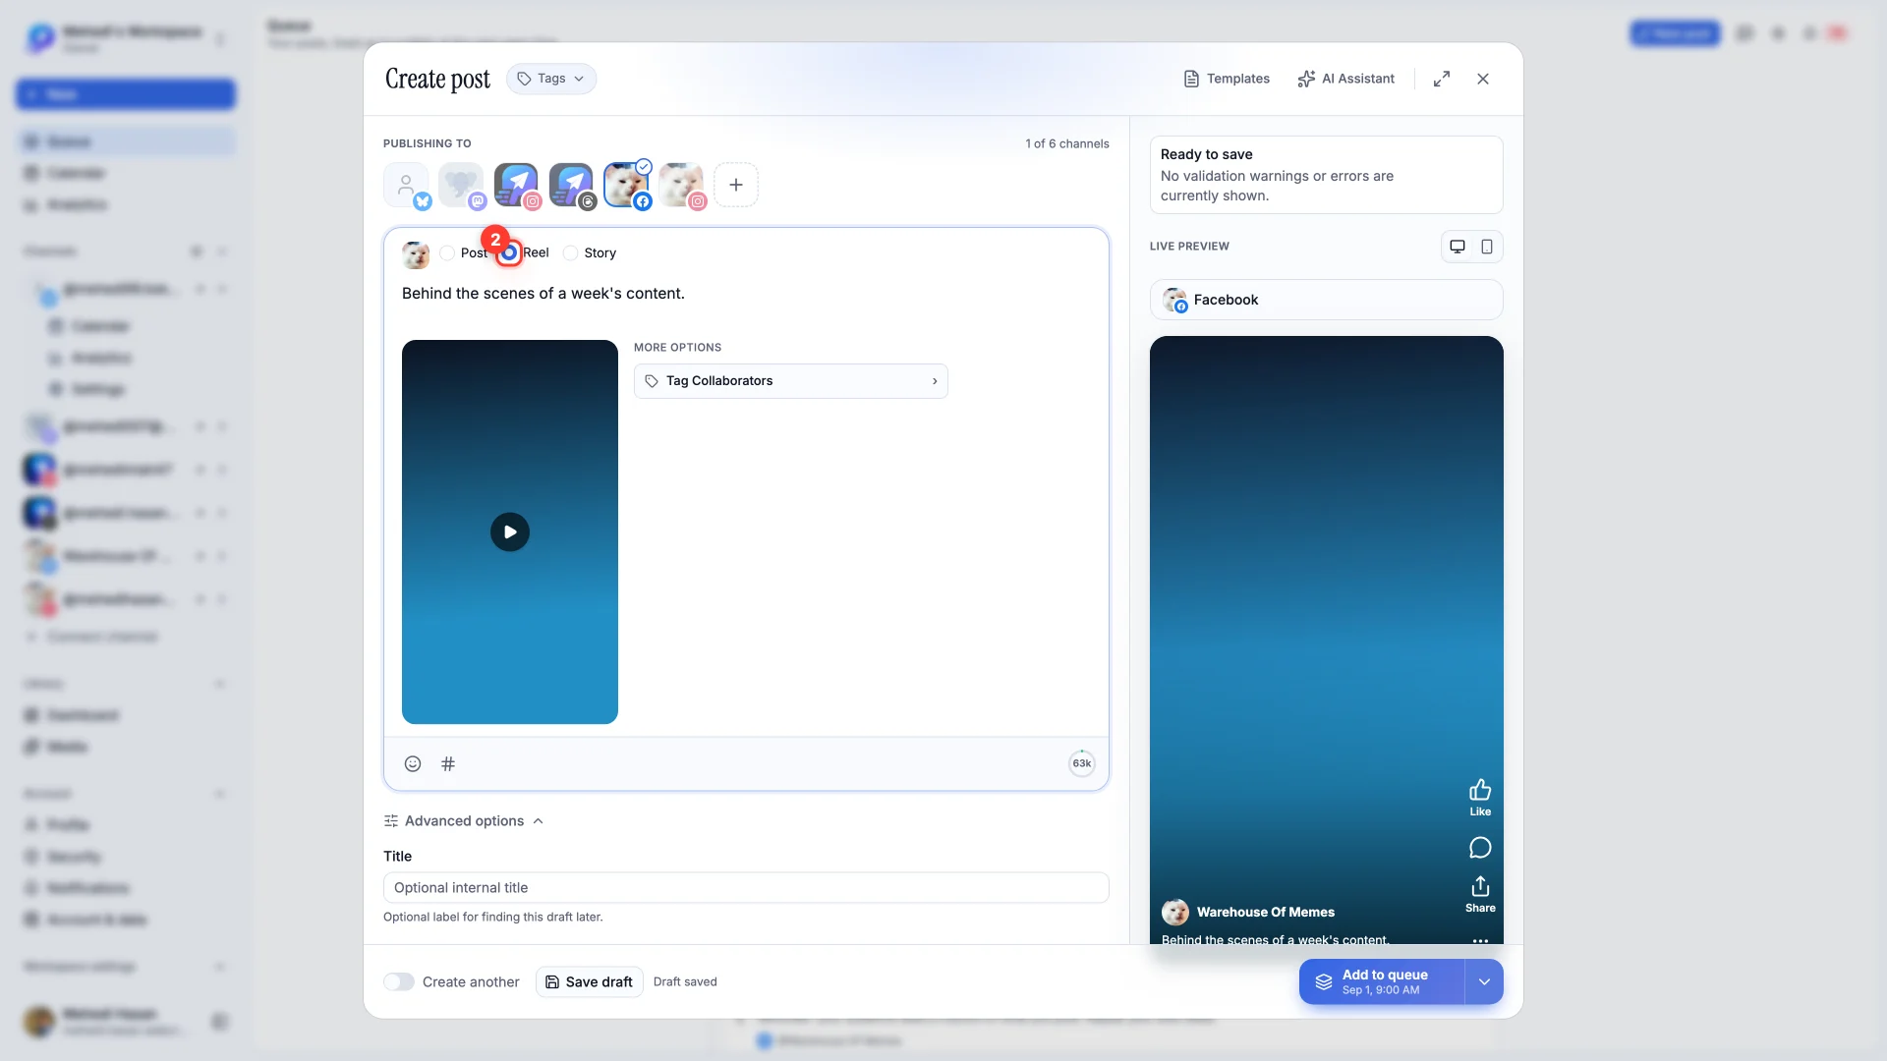Launch the AI Assistant
Viewport: 1887px width, 1061px height.
point(1345,79)
